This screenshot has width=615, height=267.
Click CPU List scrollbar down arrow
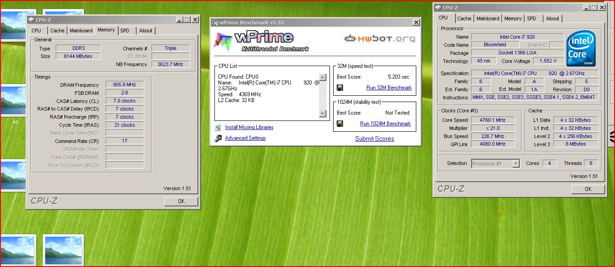click(322, 114)
